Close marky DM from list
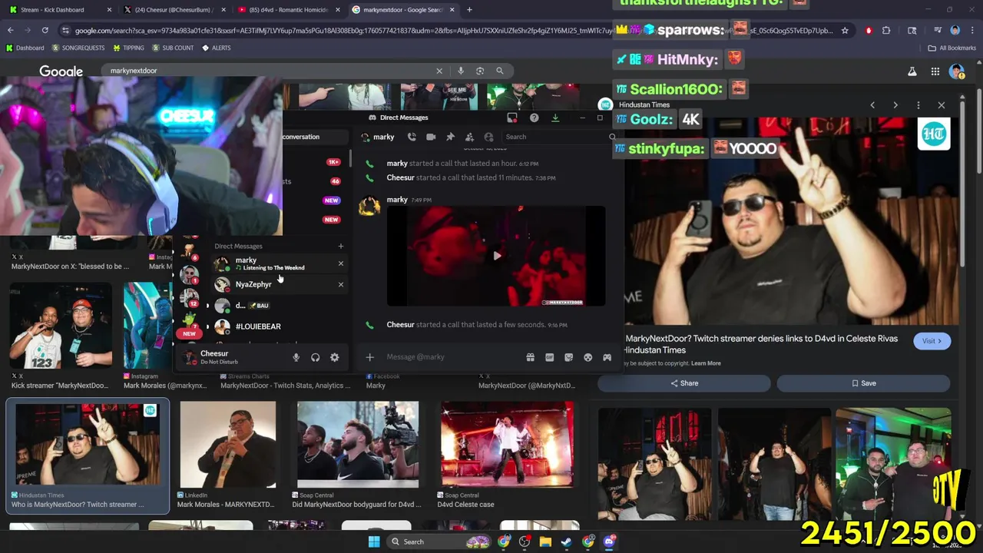 [340, 263]
